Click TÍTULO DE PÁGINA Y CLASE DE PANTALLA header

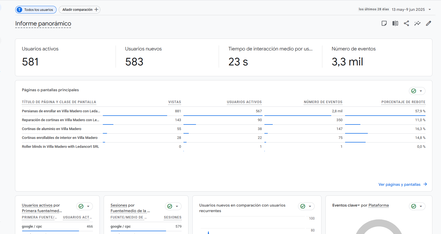click(59, 102)
